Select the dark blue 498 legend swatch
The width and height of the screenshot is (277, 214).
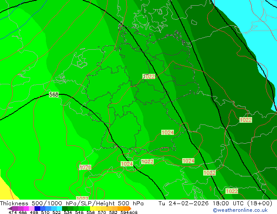point(37,208)
